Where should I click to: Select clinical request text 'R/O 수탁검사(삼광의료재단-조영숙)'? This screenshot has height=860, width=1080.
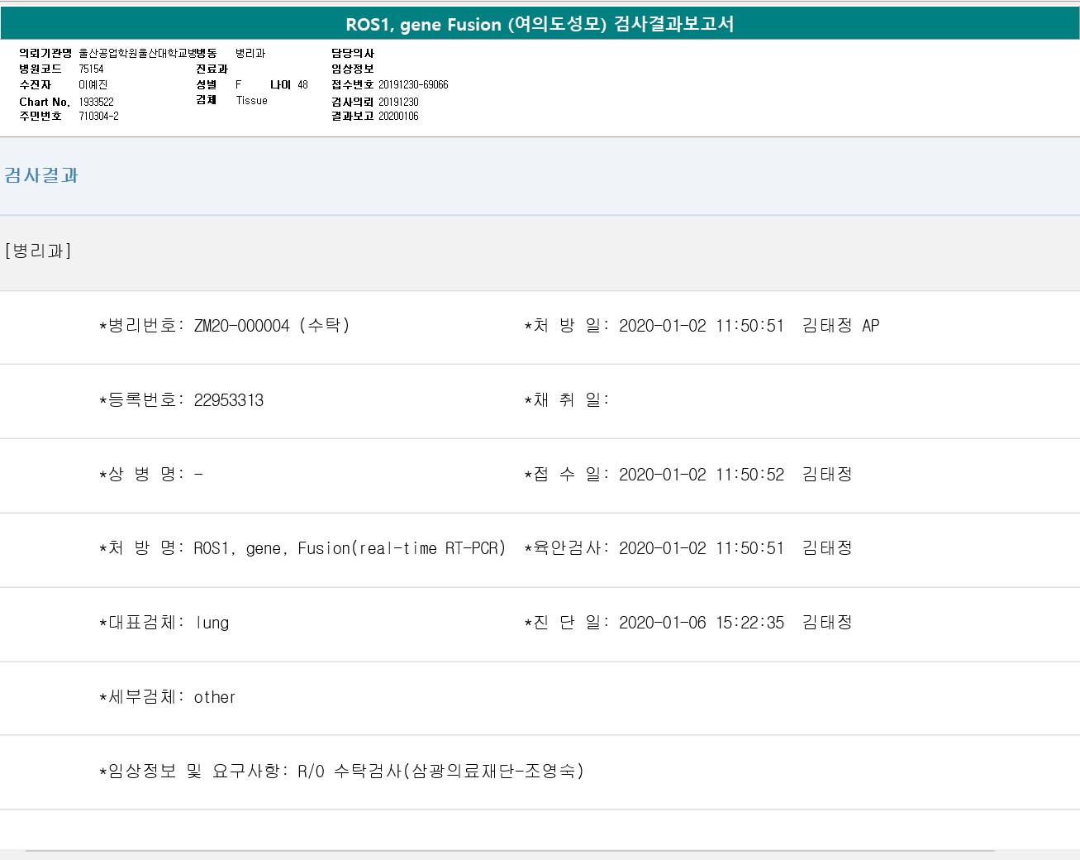pos(441,771)
